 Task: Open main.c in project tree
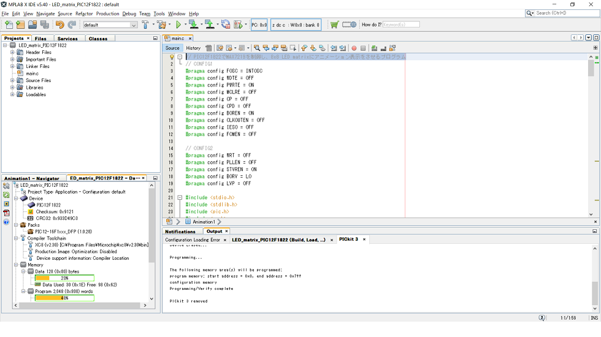pyautogui.click(x=33, y=74)
